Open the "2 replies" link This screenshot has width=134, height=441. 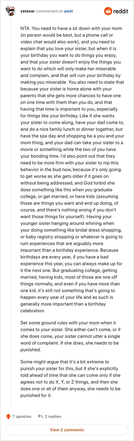tap(53, 416)
